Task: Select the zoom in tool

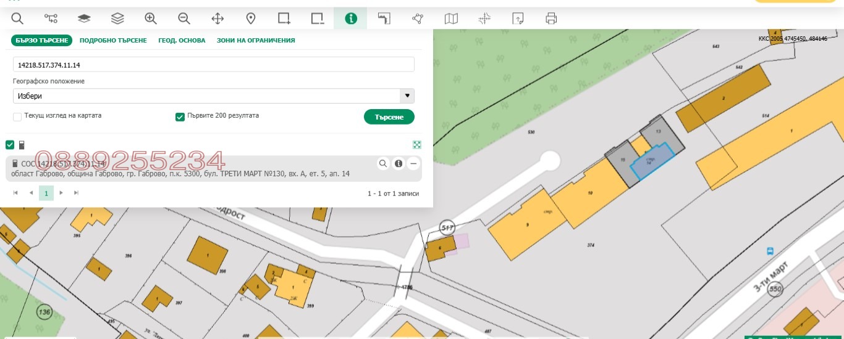Action: click(151, 18)
